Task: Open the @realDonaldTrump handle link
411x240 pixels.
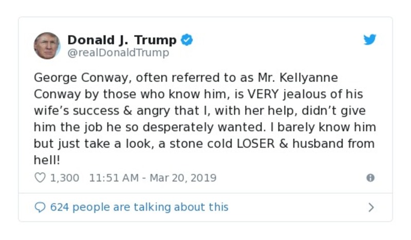Action: (x=118, y=53)
